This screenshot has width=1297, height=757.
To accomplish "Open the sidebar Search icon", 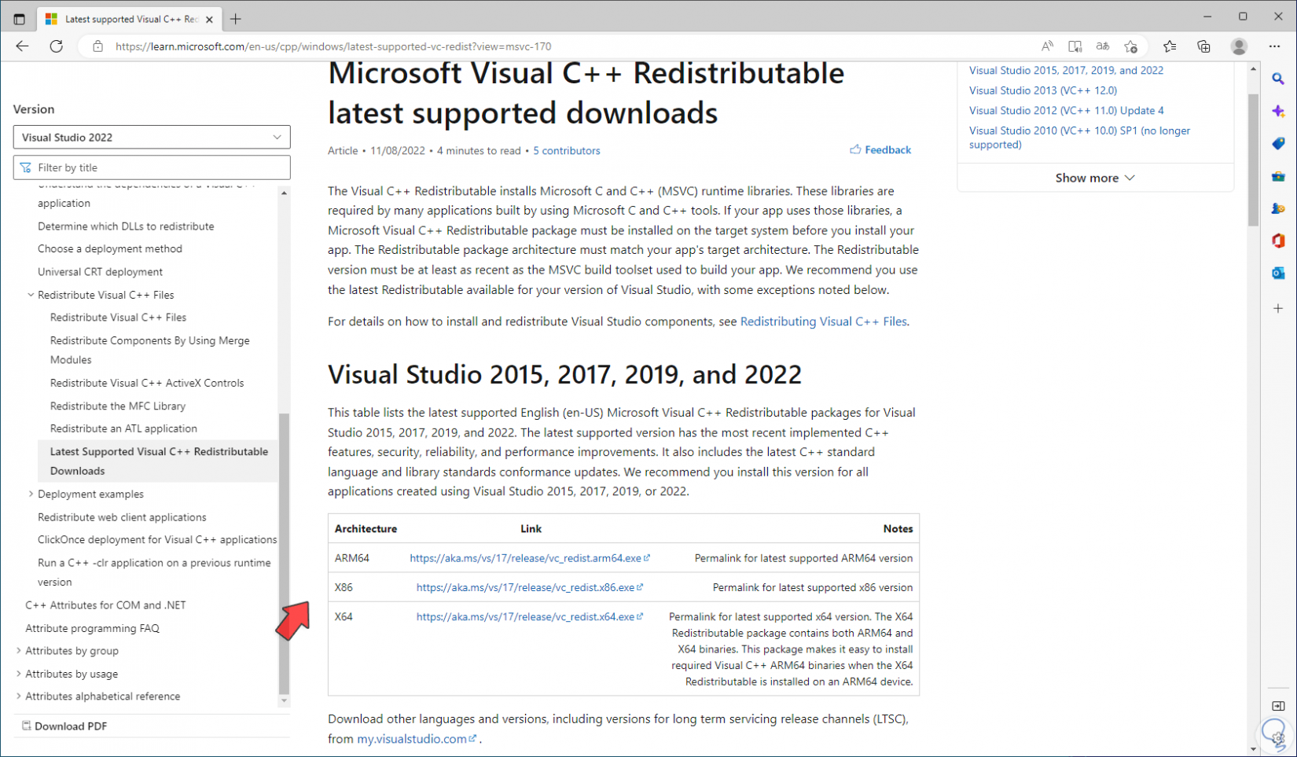I will pos(1278,79).
